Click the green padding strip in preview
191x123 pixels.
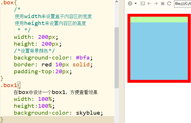pyautogui.click(x=159, y=20)
